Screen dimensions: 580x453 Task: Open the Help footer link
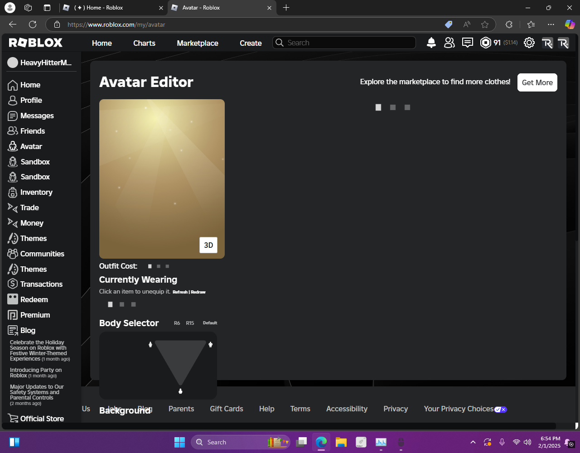pyautogui.click(x=267, y=409)
